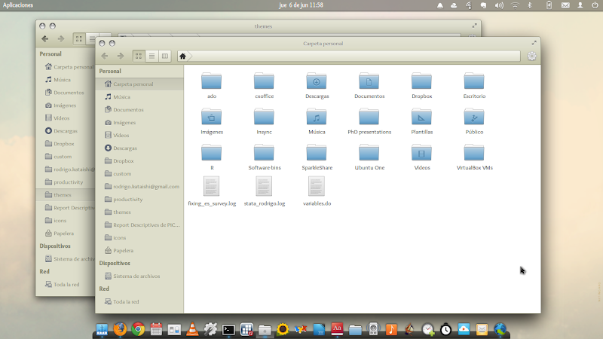Launch VLC media player from dock

[192, 329]
